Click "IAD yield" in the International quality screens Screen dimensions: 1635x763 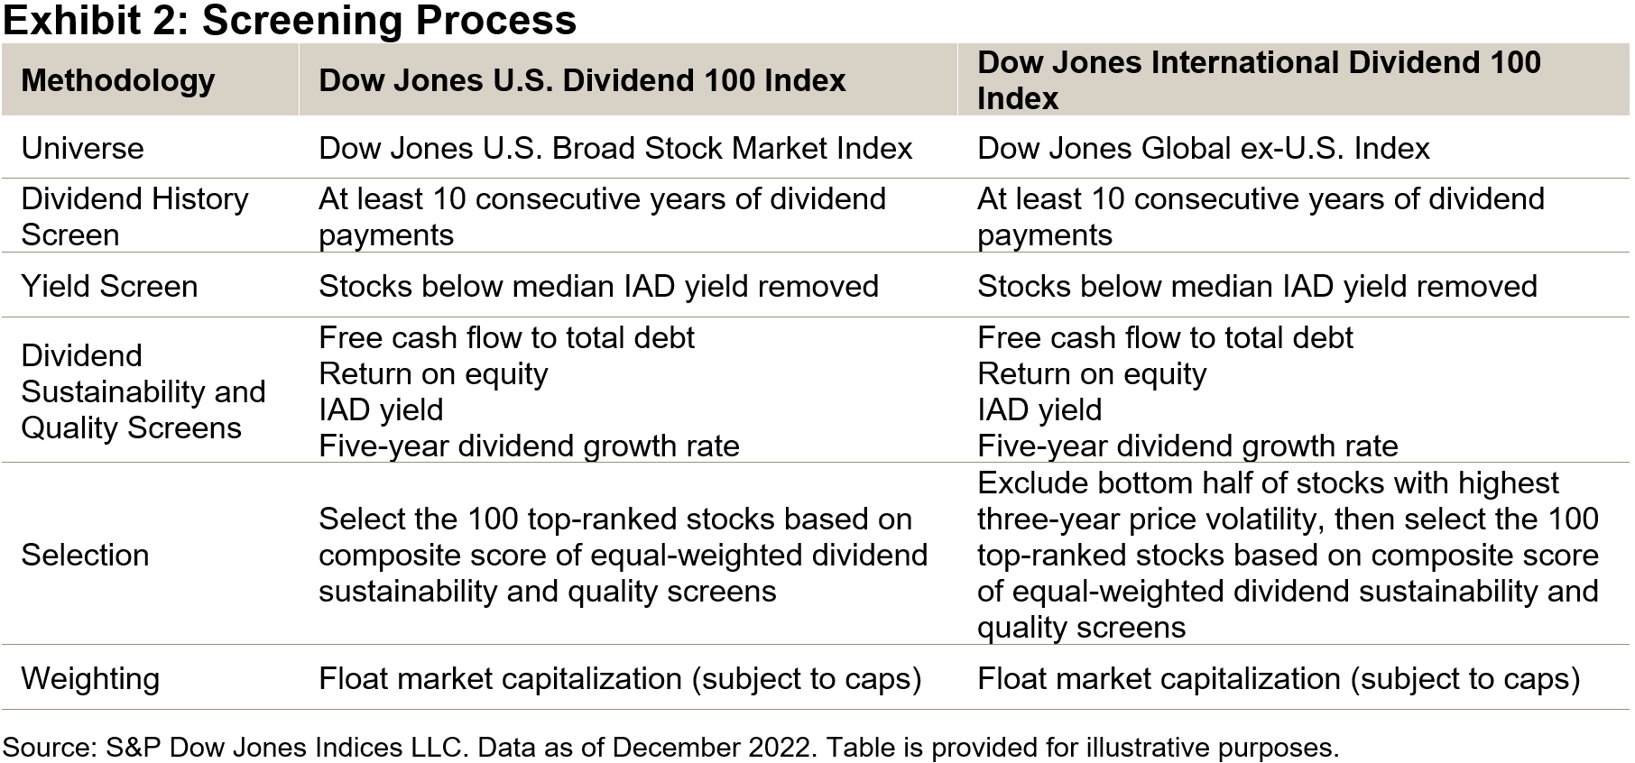[x=1039, y=409]
